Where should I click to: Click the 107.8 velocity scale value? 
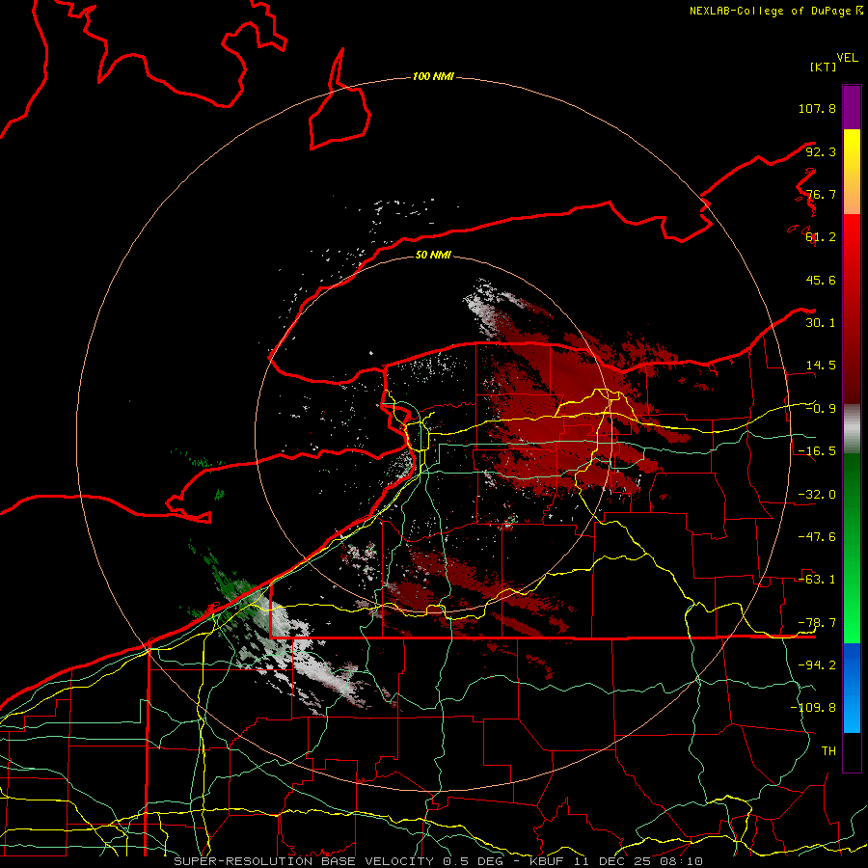[x=817, y=108]
